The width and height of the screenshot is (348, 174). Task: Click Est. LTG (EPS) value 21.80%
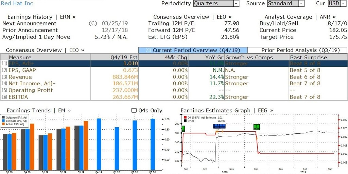click(x=230, y=37)
